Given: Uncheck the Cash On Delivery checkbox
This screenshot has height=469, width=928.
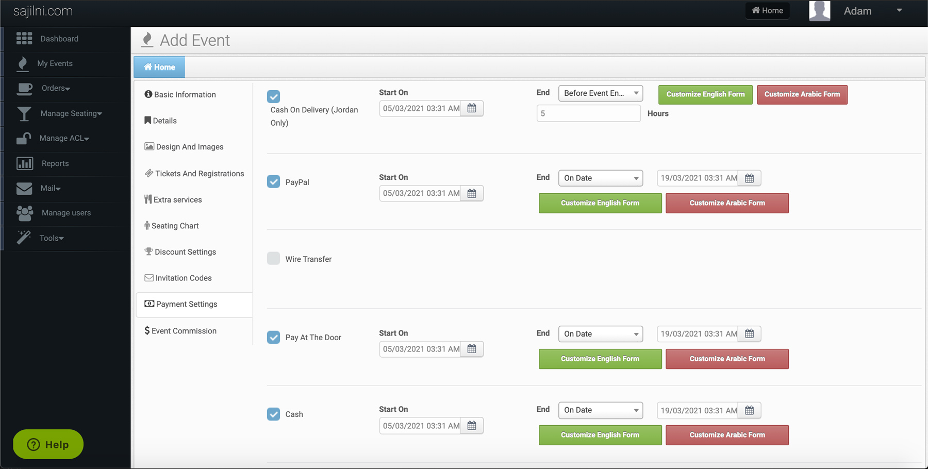Looking at the screenshot, I should tap(273, 96).
